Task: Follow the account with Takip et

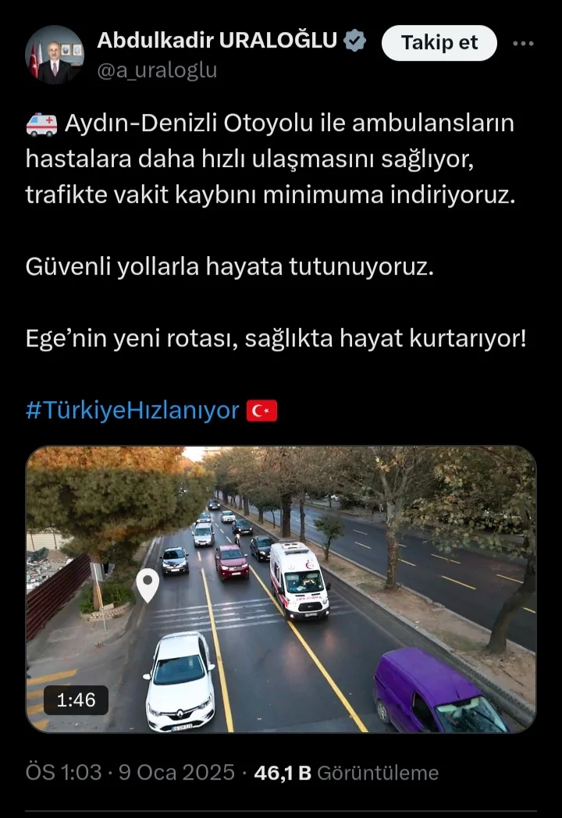Action: 439,43
